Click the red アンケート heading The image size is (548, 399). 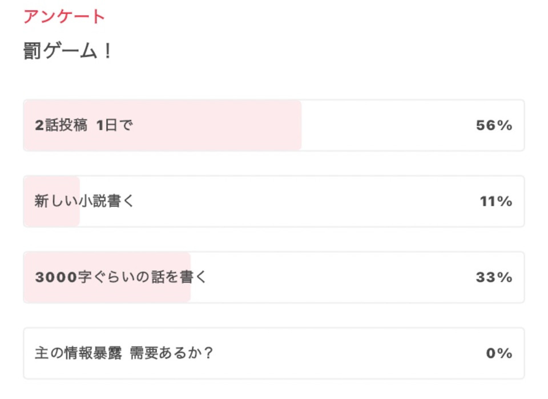[64, 17]
